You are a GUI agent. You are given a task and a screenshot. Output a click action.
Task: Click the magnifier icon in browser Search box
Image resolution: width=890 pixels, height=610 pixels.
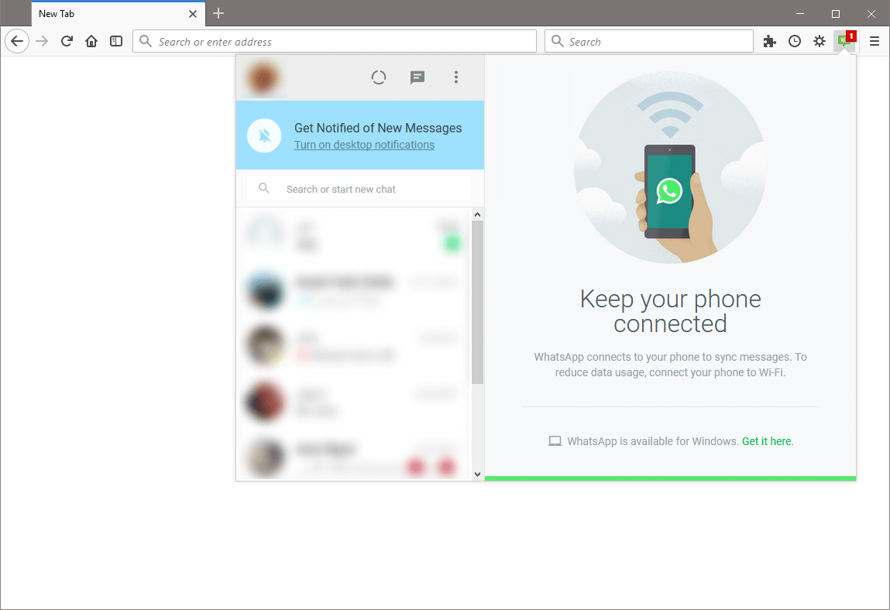(x=558, y=42)
